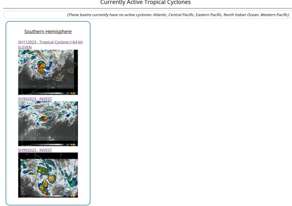Click the red convection center in SH942023 image
This screenshot has height=206, width=292.
[x=43, y=118]
